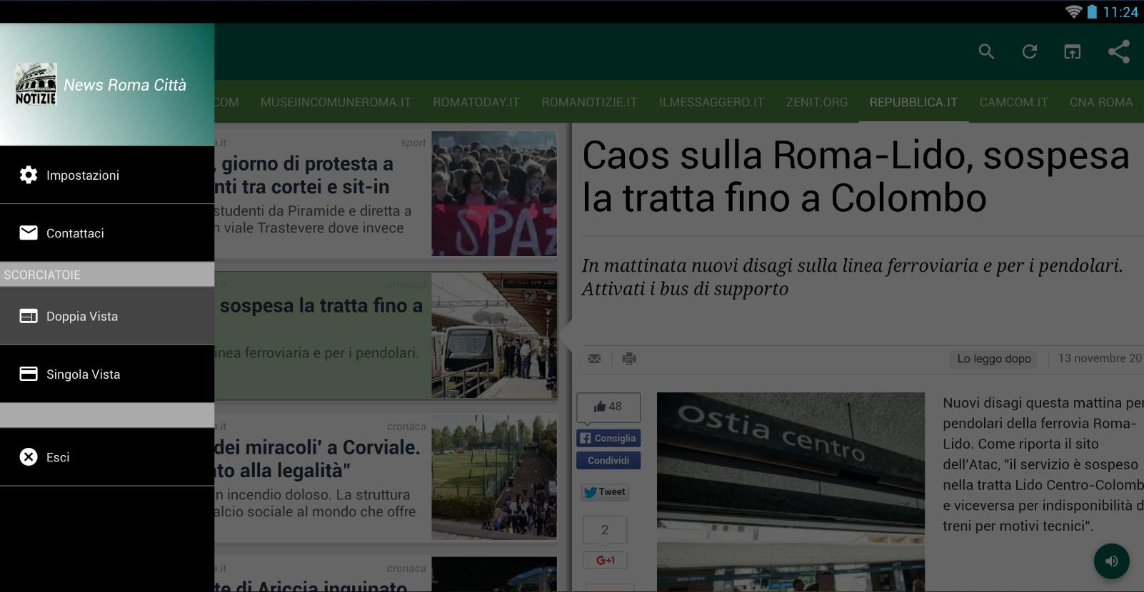The width and height of the screenshot is (1144, 592).
Task: Print the article with printer icon
Action: click(x=629, y=358)
